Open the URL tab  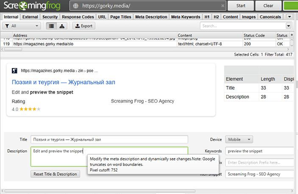point(102,17)
